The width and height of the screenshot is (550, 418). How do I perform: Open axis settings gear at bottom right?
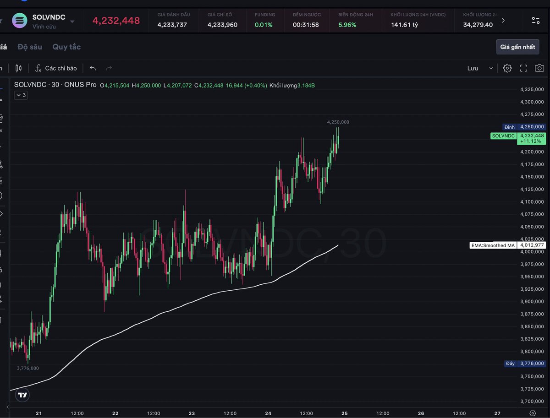pos(532,413)
